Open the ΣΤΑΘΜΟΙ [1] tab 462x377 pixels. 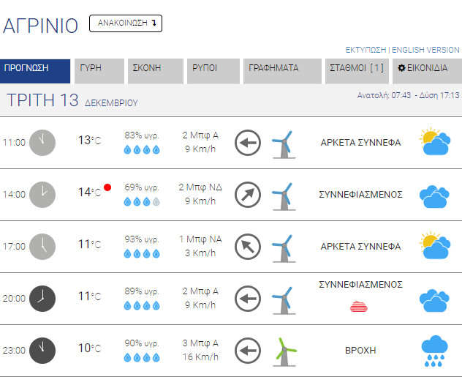tap(356, 71)
